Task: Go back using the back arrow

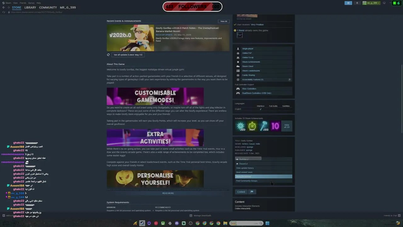Action: click(4, 8)
